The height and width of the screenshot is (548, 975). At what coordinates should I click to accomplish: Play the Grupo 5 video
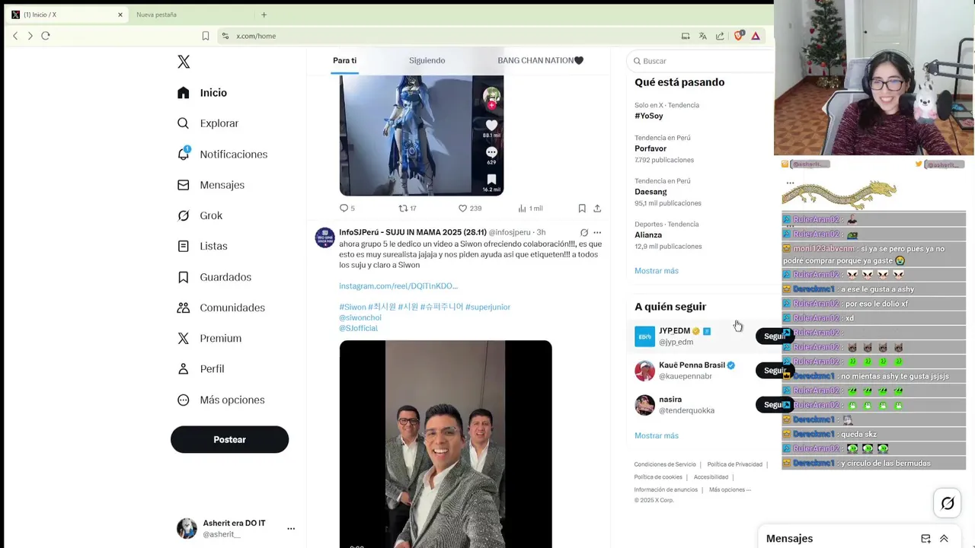[446, 444]
